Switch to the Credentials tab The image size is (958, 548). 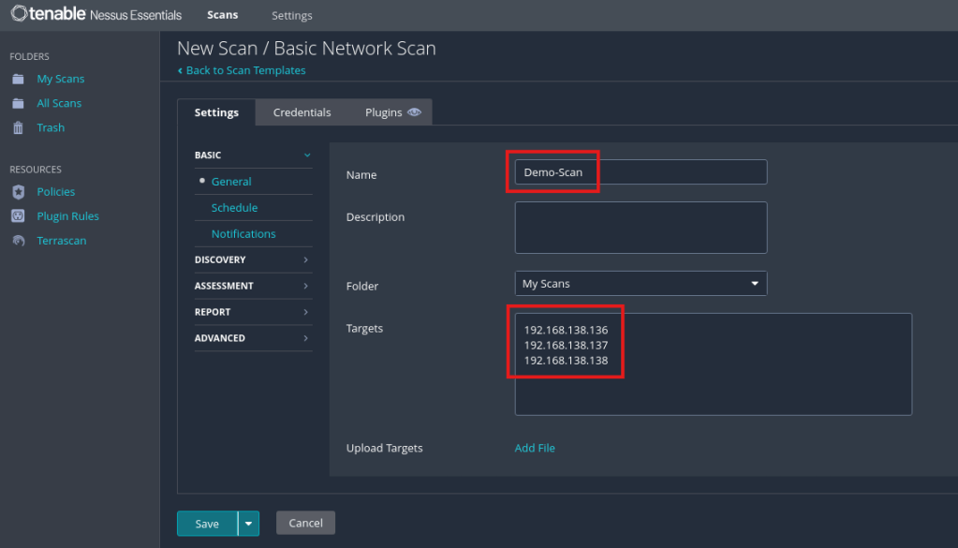[302, 112]
